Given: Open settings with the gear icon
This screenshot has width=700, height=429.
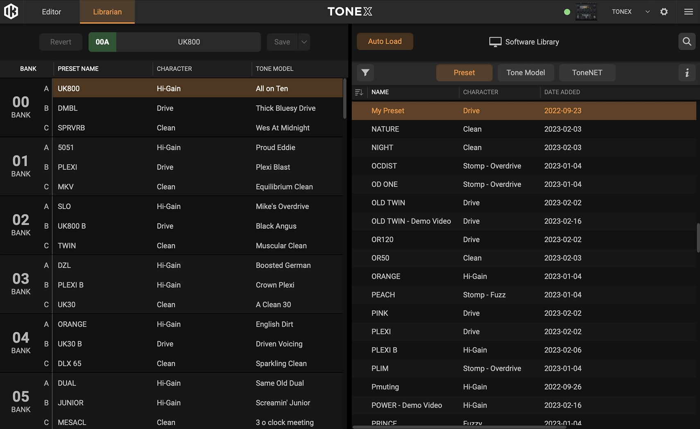Looking at the screenshot, I should pyautogui.click(x=664, y=11).
